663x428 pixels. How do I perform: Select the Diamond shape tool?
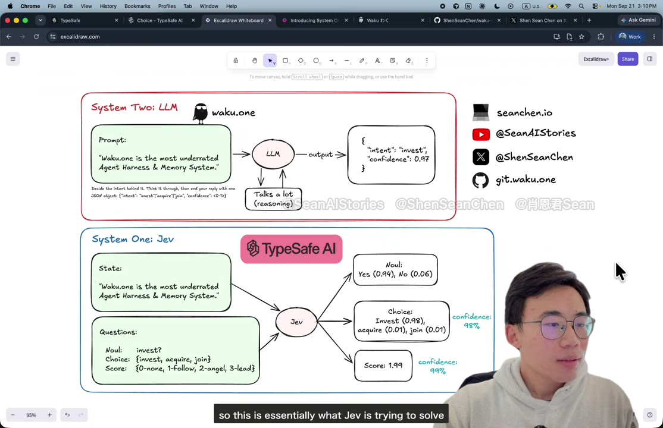tap(301, 61)
